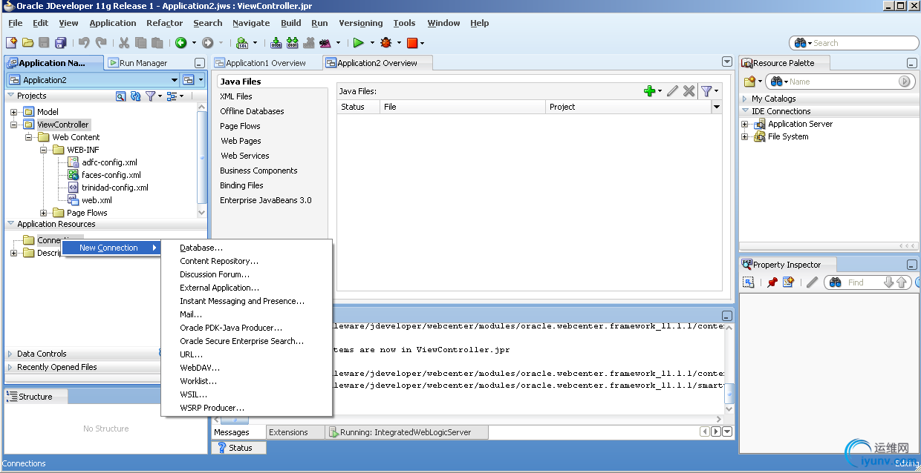Expand the Recently Opened Files section

pyautogui.click(x=10, y=367)
